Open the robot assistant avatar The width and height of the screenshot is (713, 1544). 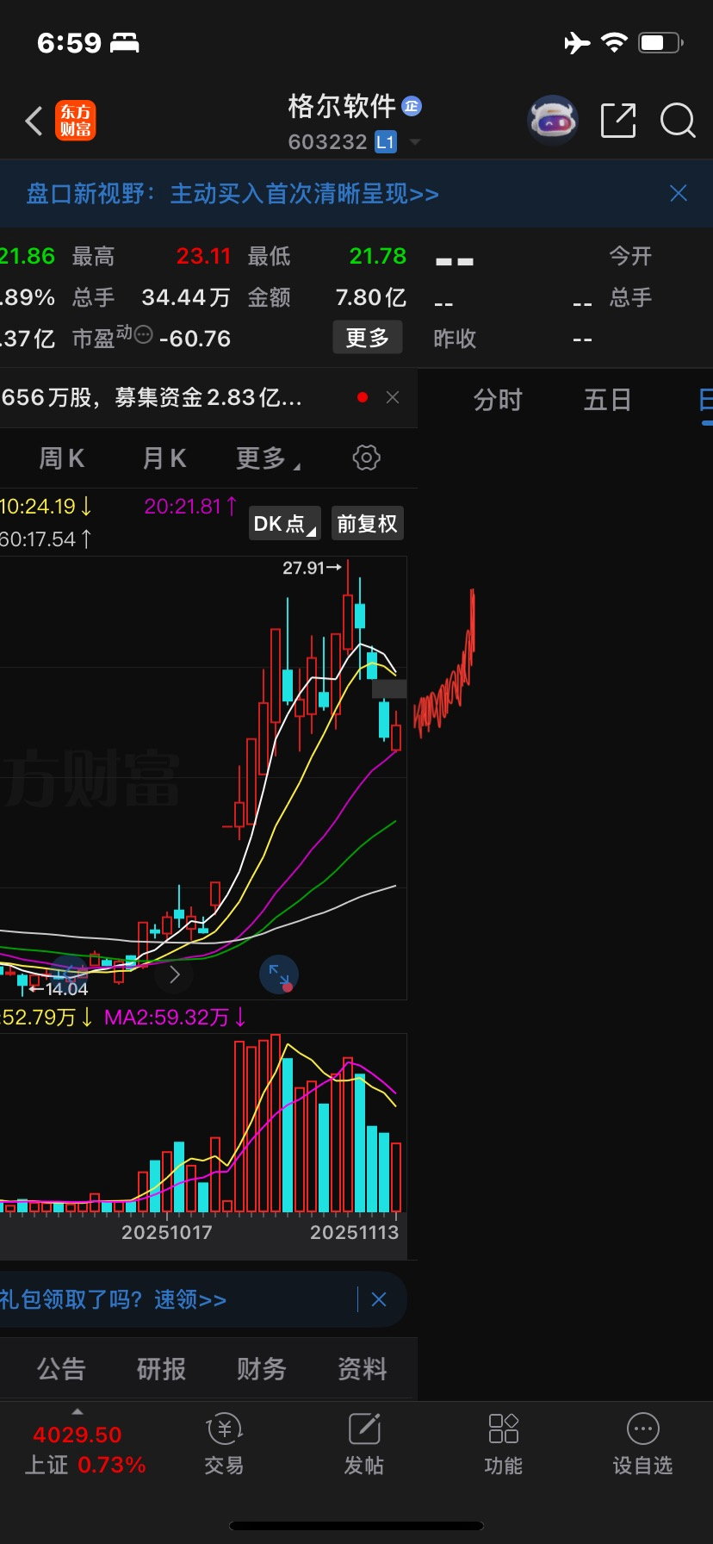pos(552,121)
